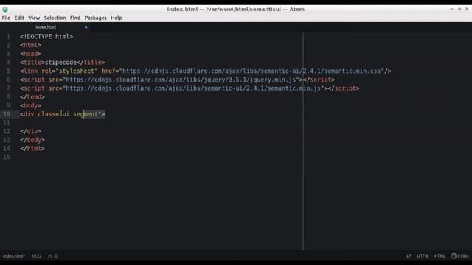The height and width of the screenshot is (265, 472).
Task: Open the File menu
Action: (x=6, y=18)
